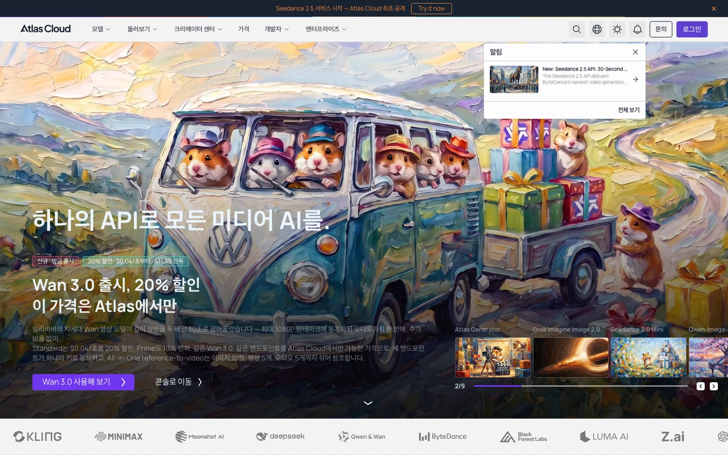Show the next carousel slide
The height and width of the screenshot is (455, 728).
click(x=714, y=386)
